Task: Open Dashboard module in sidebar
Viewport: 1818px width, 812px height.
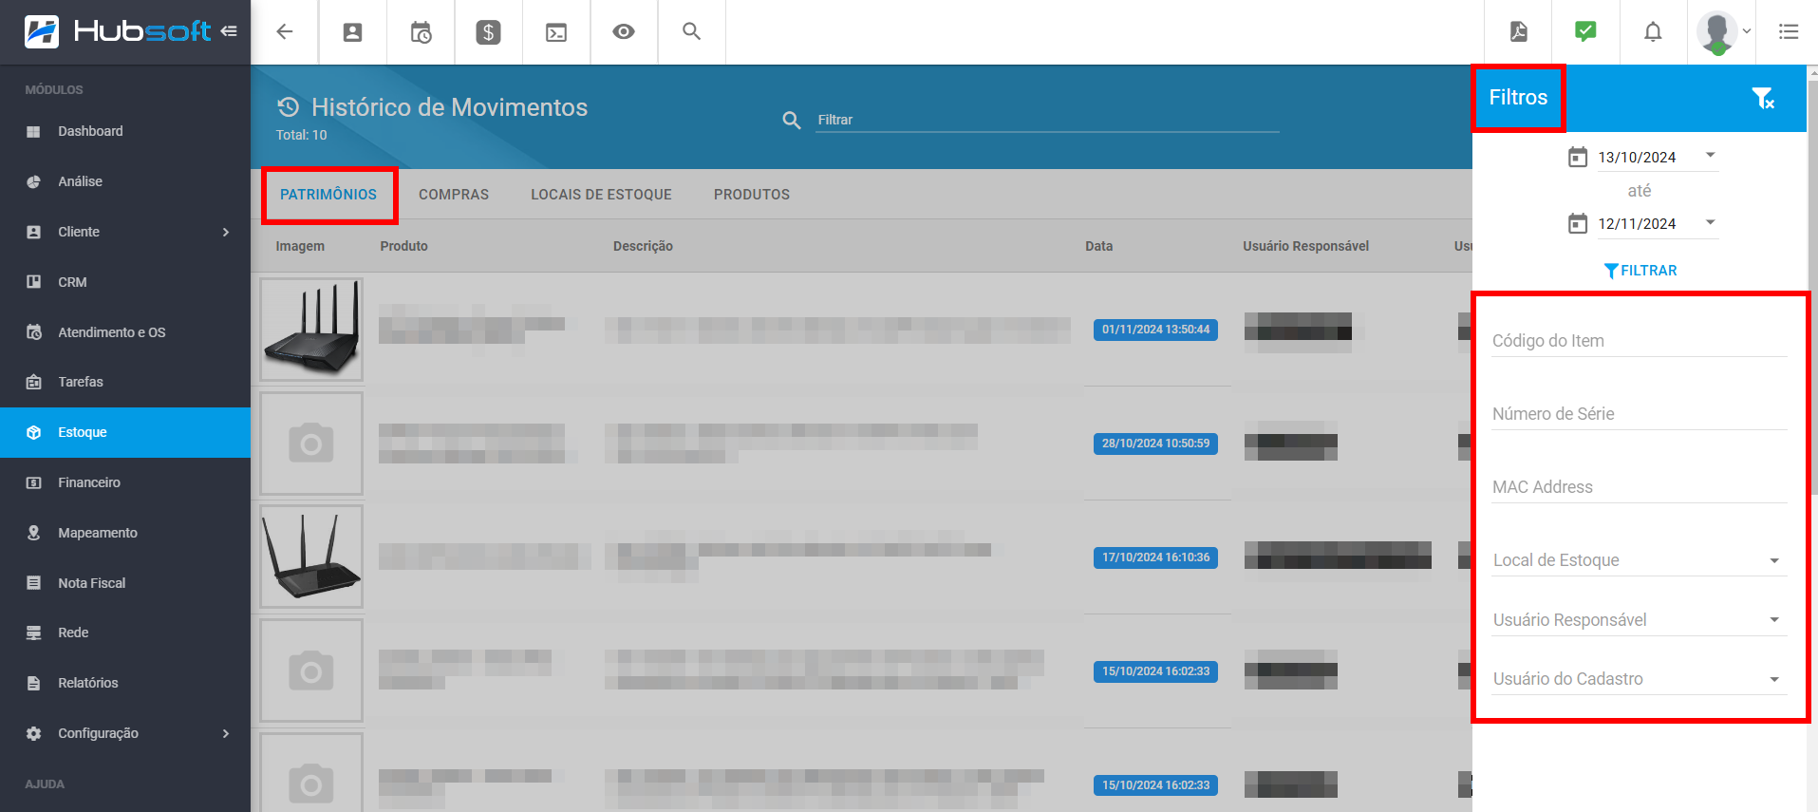Action: tap(125, 131)
